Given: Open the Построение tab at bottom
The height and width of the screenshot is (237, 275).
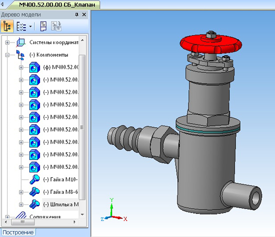Looking at the screenshot, I should point(18,232).
